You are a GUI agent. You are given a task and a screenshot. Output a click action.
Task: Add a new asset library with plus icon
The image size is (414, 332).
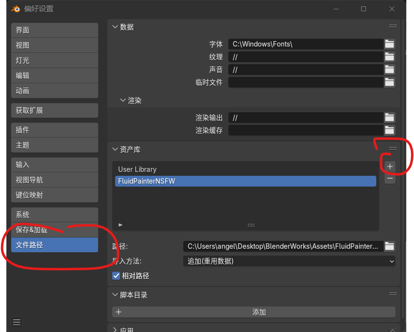click(390, 166)
